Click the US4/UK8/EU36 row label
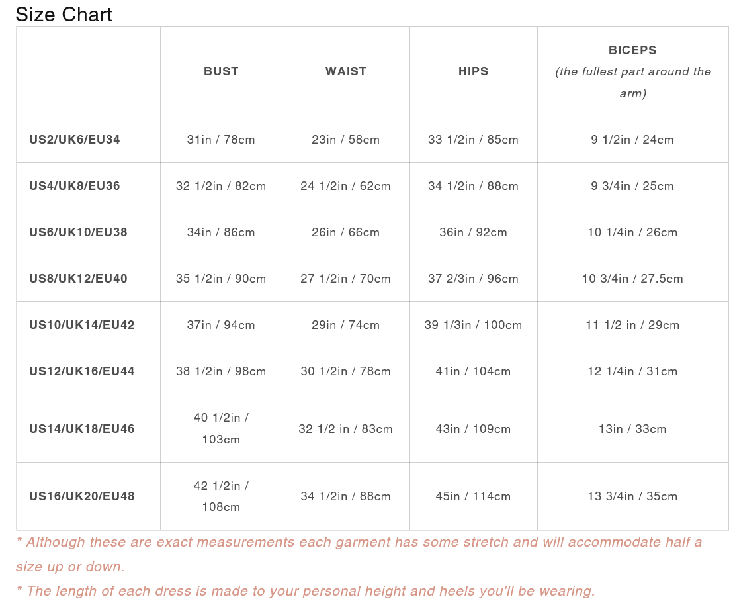 pos(75,186)
